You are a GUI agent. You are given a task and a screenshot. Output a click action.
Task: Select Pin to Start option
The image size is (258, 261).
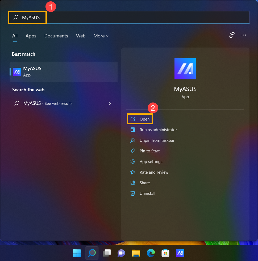click(149, 151)
